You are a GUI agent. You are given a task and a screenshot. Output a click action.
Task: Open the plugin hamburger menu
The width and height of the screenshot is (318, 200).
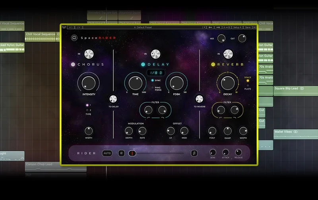(254, 27)
